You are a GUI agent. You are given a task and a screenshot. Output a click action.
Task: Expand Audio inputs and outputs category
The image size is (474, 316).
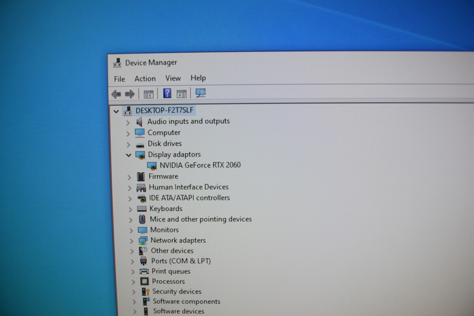pos(128,122)
